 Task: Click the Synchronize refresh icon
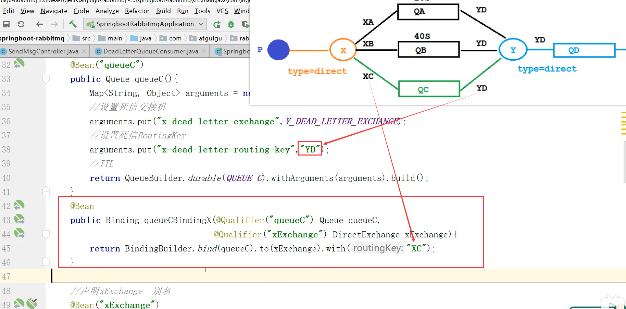[x=21, y=24]
